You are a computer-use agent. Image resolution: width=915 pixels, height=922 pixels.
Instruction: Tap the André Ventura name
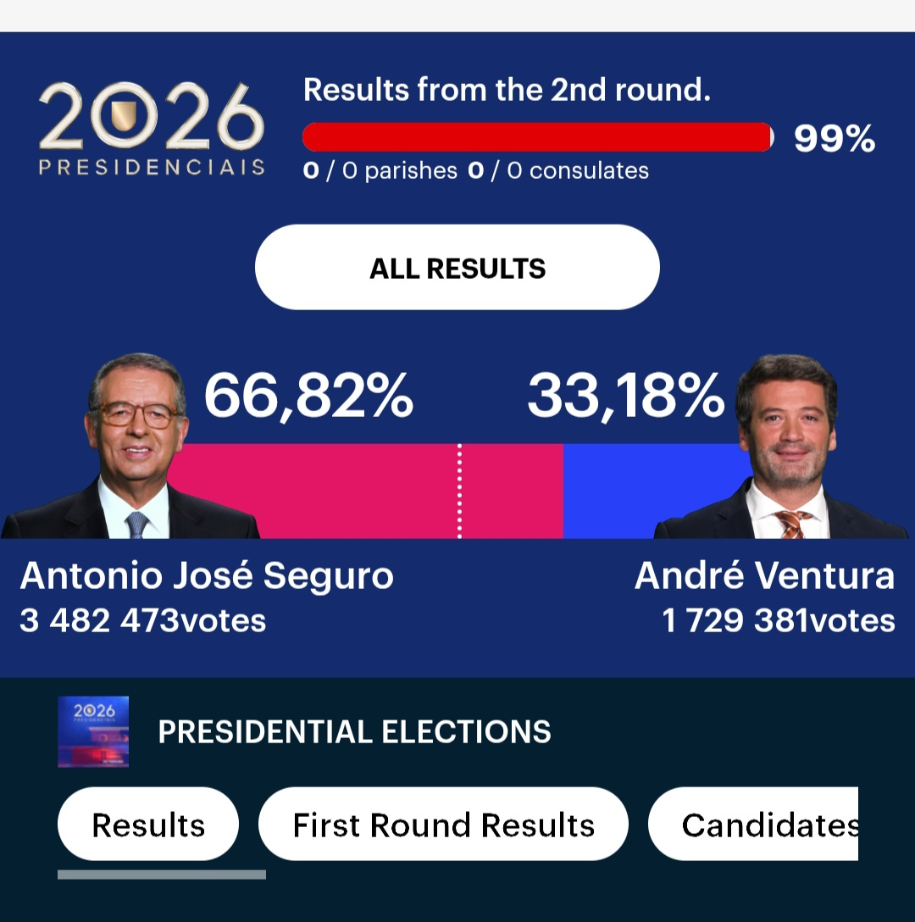click(764, 576)
